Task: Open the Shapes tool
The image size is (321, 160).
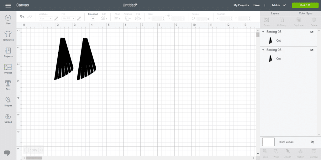Action: click(8, 100)
